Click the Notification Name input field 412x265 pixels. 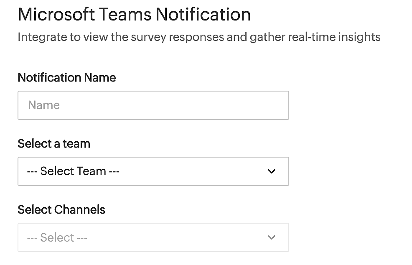(x=153, y=105)
